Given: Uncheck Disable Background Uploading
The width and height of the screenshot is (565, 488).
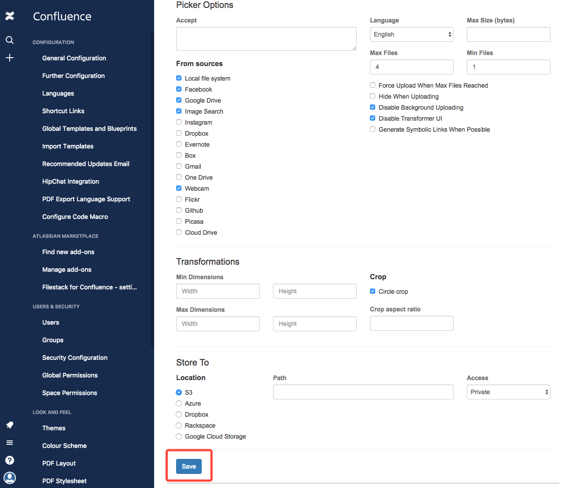Looking at the screenshot, I should click(373, 107).
